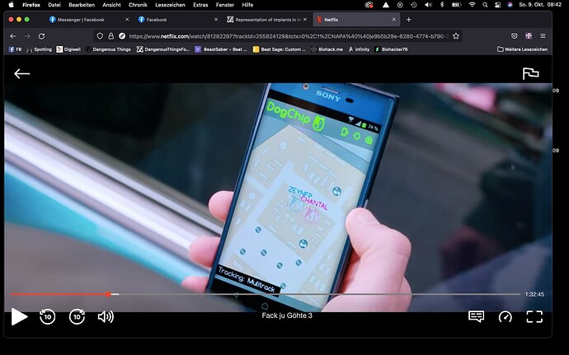Open Firefox hamburger application menu
The width and height of the screenshot is (569, 355).
(x=543, y=36)
